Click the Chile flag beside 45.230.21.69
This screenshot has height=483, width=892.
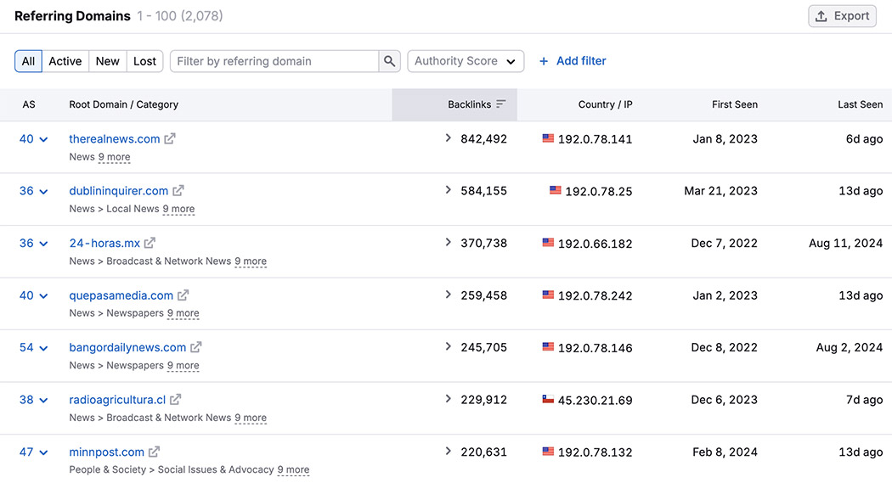548,399
